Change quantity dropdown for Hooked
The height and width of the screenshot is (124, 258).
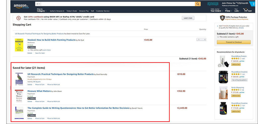pos(201,39)
